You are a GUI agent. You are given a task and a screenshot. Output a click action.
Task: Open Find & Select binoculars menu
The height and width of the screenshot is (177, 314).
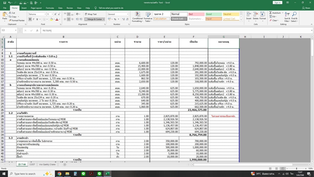(x=294, y=17)
